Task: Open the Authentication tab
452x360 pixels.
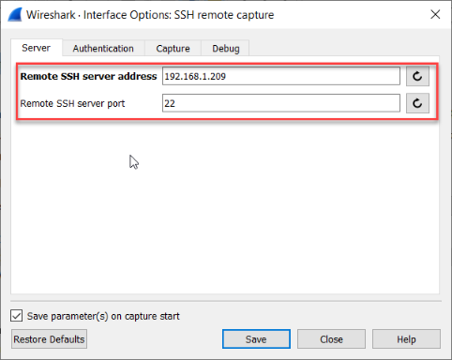Action: [103, 49]
